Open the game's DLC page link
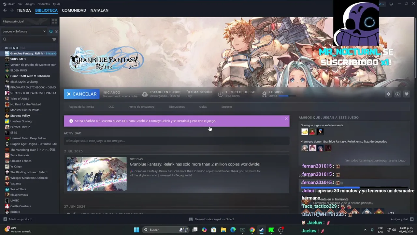 [x=111, y=107]
